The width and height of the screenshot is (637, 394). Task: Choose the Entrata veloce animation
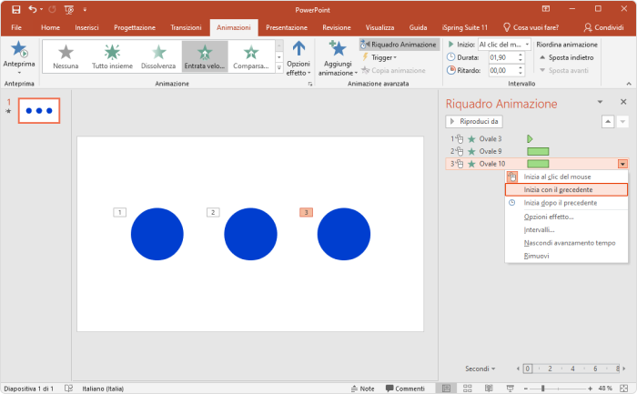pyautogui.click(x=205, y=56)
